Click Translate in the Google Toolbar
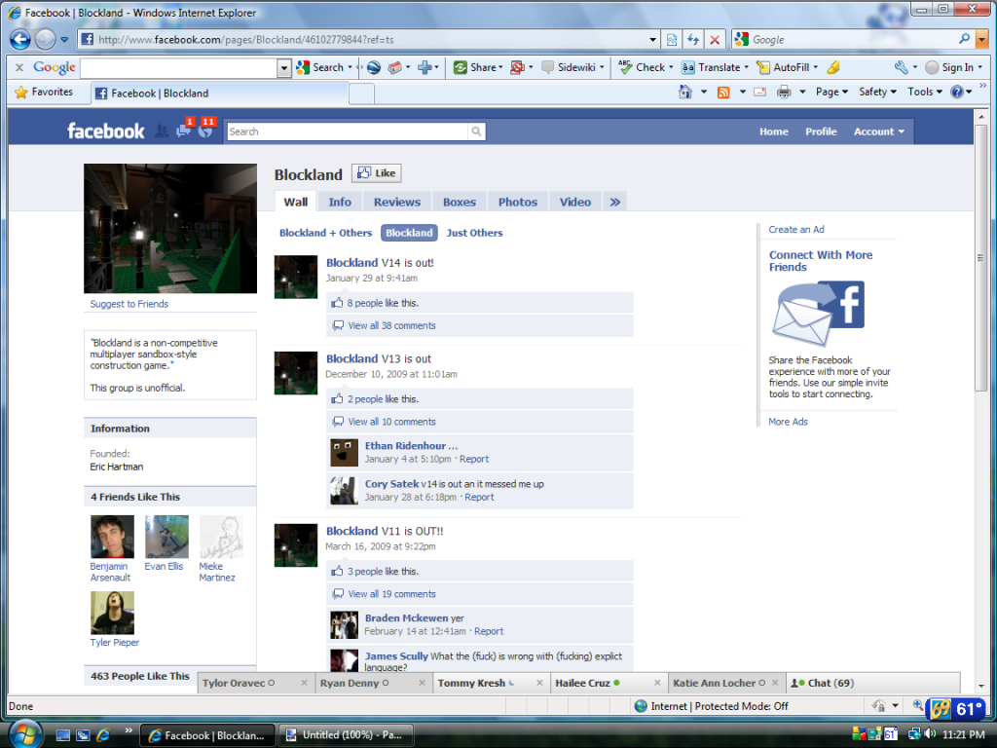997x748 pixels. (714, 67)
